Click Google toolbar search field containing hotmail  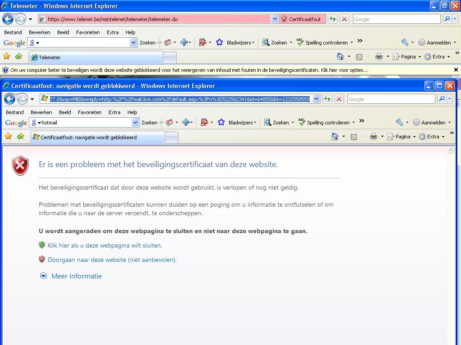[x=85, y=123]
